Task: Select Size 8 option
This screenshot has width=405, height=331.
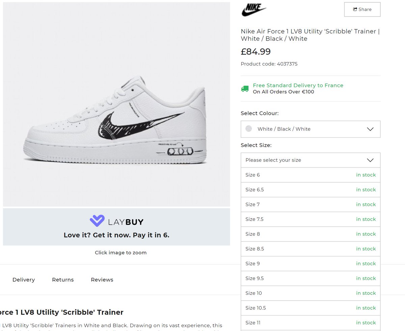Action: pyautogui.click(x=310, y=234)
